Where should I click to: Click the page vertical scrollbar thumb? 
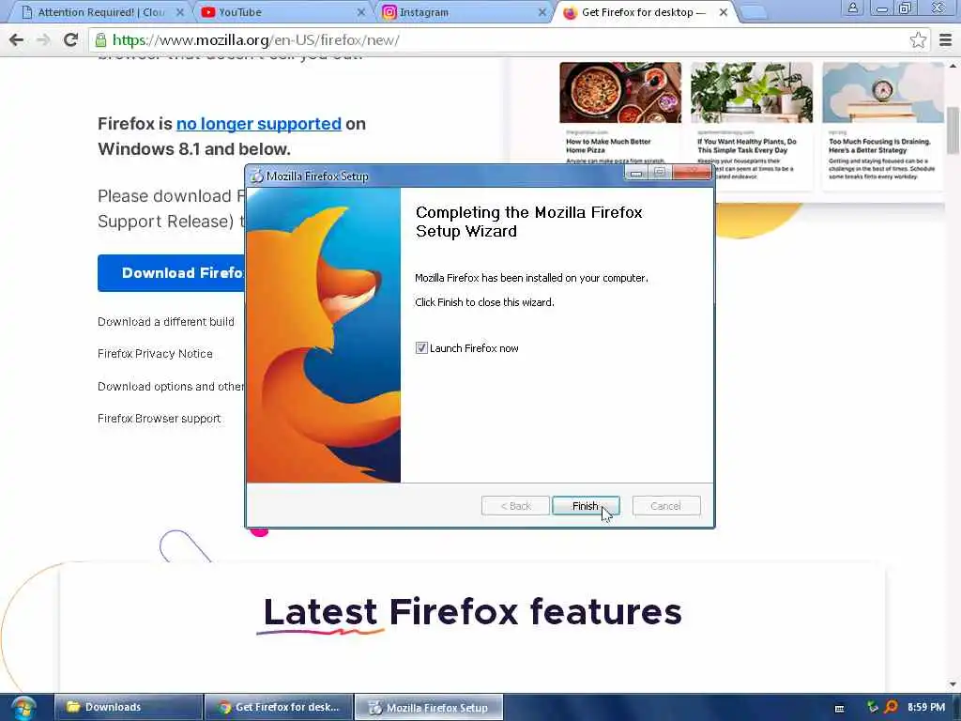click(953, 130)
